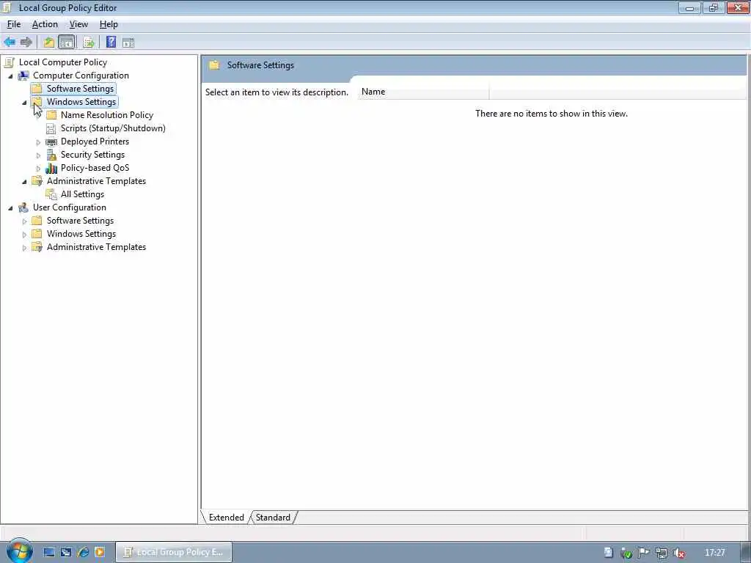The height and width of the screenshot is (563, 751).
Task: Collapse Computer Configuration Administrative Templates node
Action: pos(24,182)
